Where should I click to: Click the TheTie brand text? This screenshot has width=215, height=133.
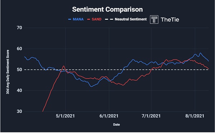click(x=170, y=20)
